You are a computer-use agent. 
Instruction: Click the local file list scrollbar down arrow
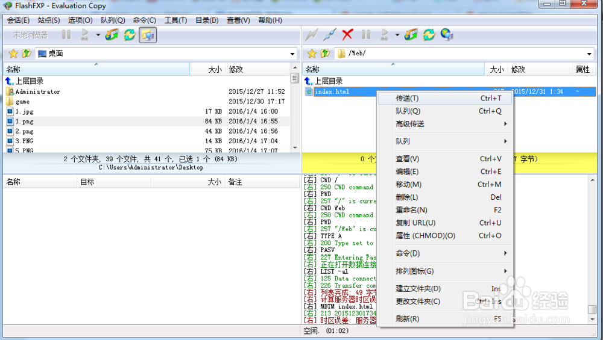(x=295, y=148)
